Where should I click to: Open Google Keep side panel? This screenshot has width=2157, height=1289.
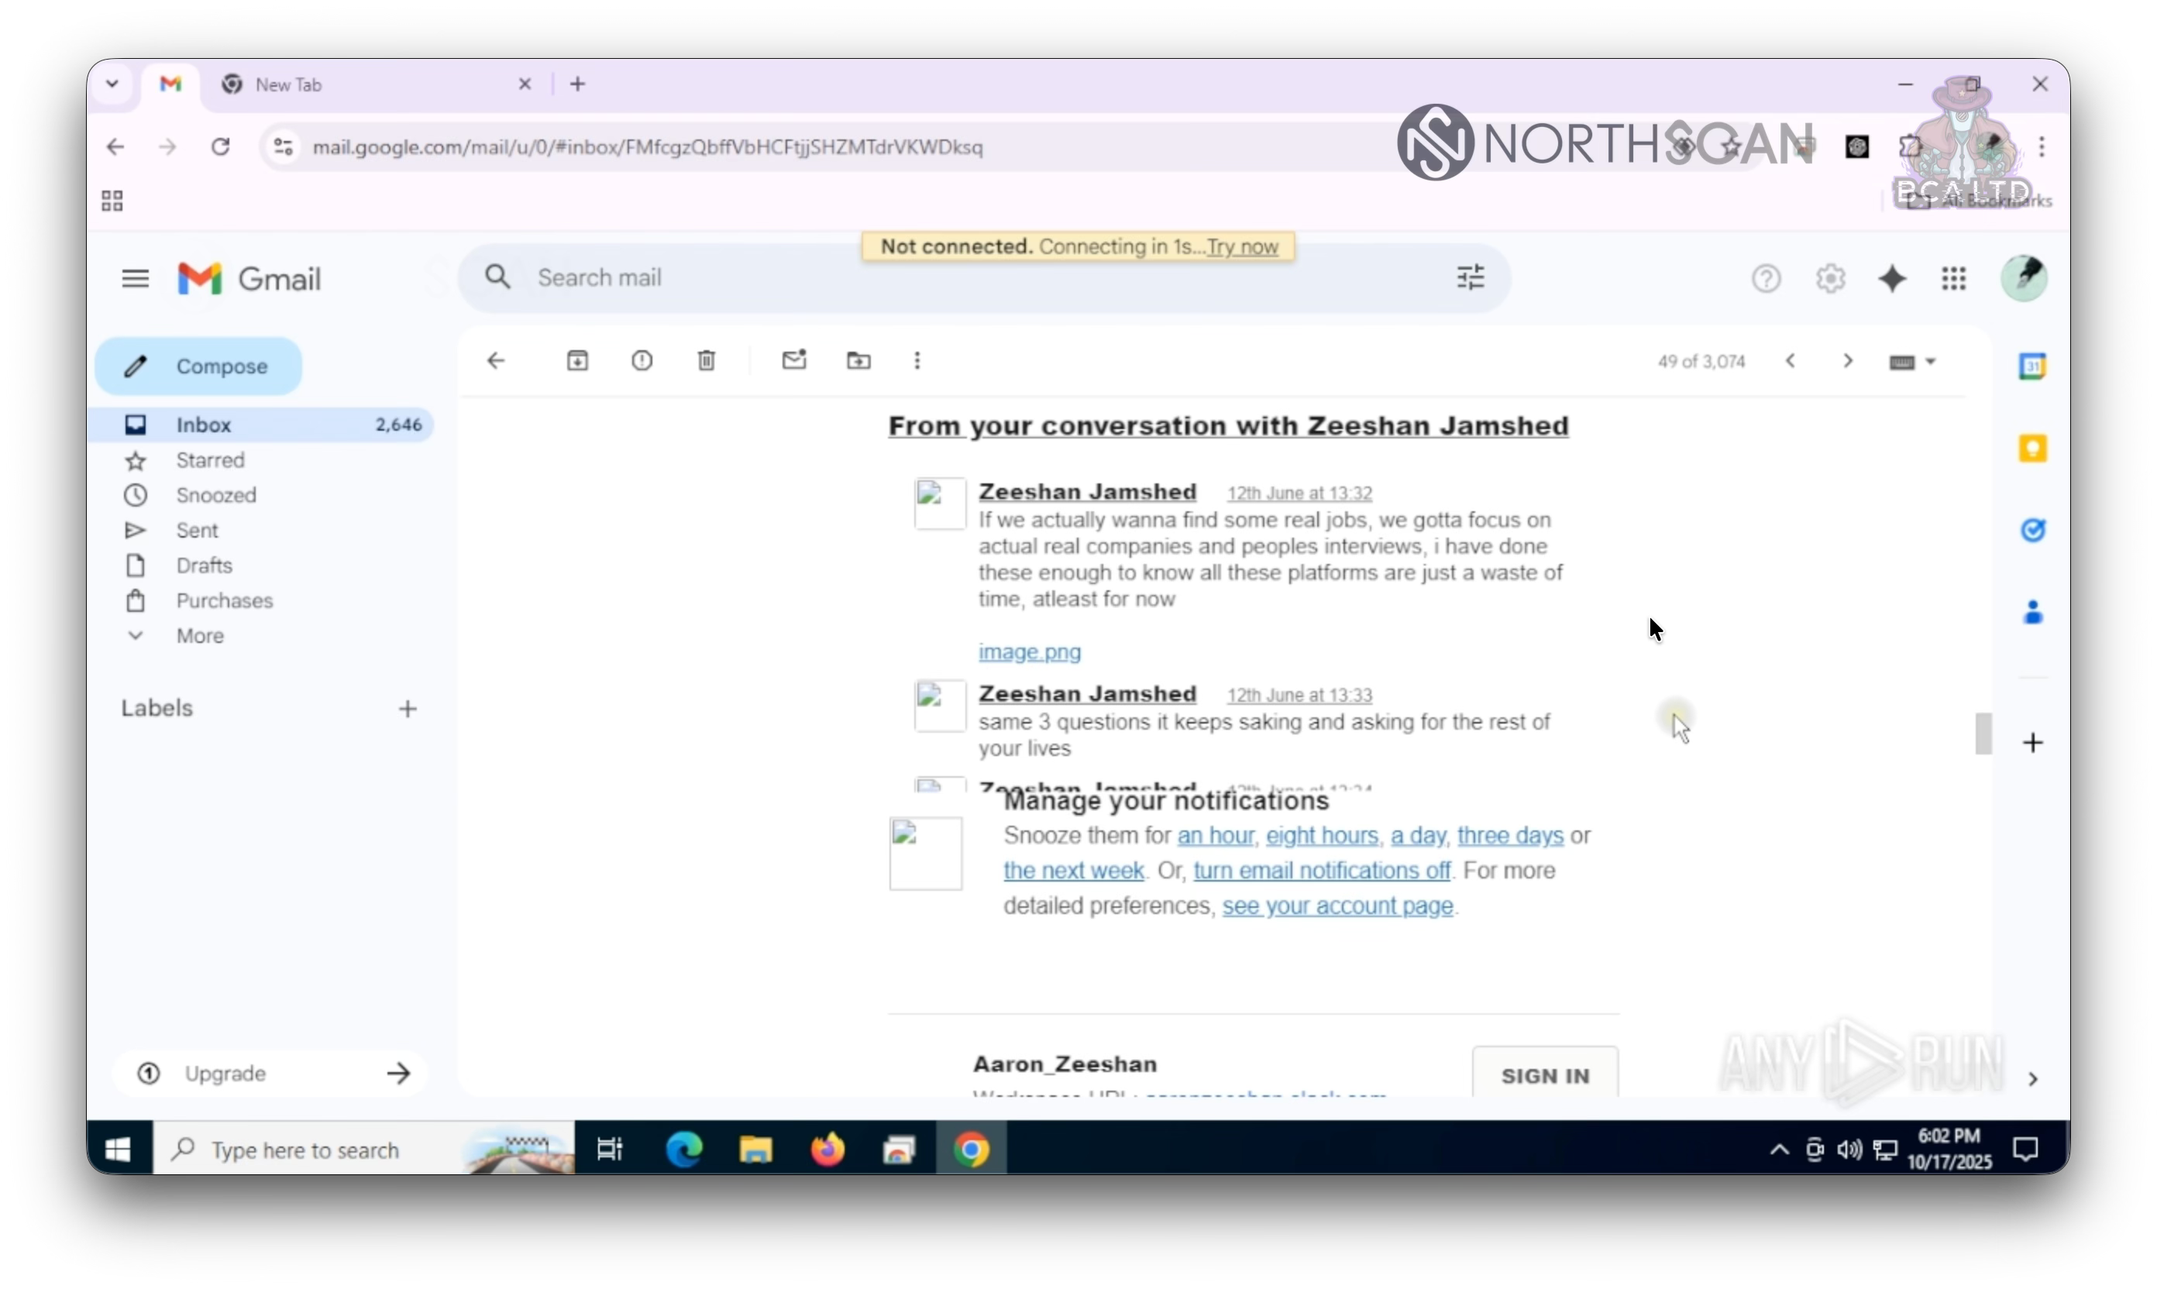2032,449
